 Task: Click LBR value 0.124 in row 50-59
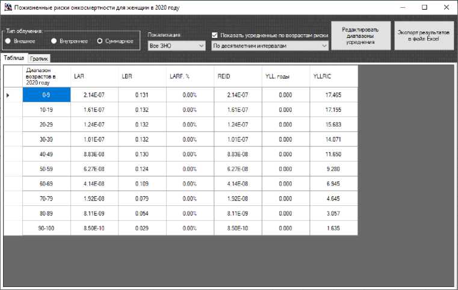(x=142, y=169)
